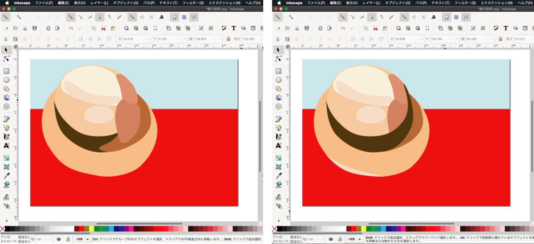Toggle the grid snapping button in left window
The width and height of the screenshot is (534, 244).
coord(184,17)
